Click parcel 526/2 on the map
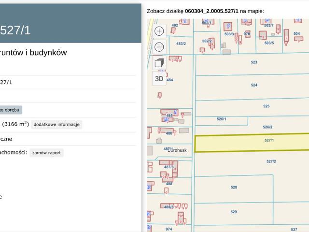Screen dimensions: 309x232 click(x=267, y=127)
